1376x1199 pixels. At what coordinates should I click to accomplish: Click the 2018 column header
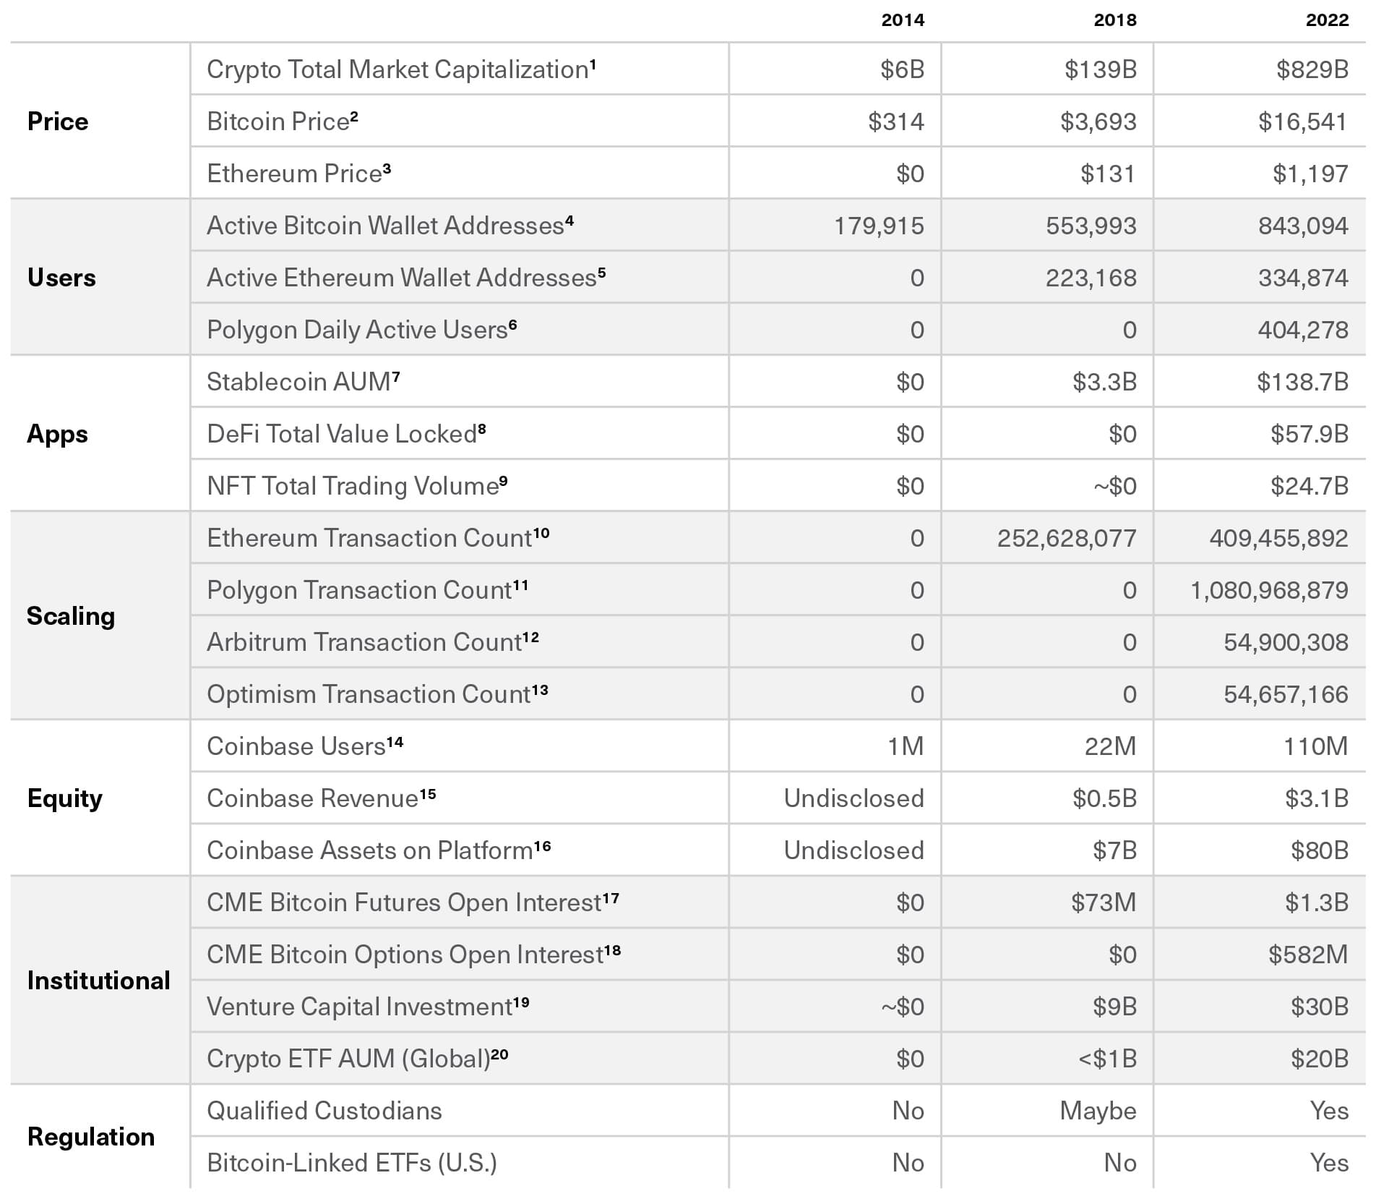(x=1114, y=20)
